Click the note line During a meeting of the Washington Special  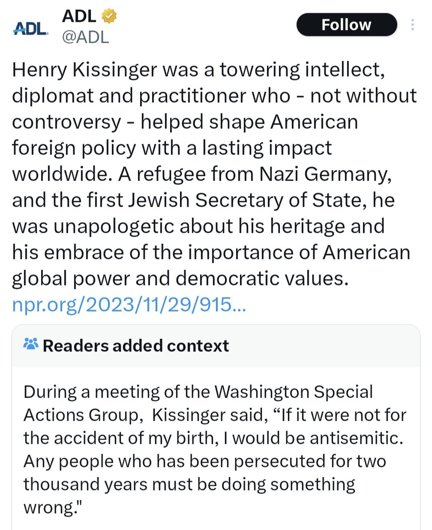[x=198, y=392]
